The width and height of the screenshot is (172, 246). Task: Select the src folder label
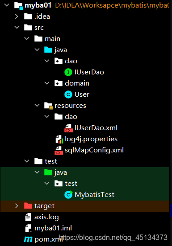click(39, 28)
